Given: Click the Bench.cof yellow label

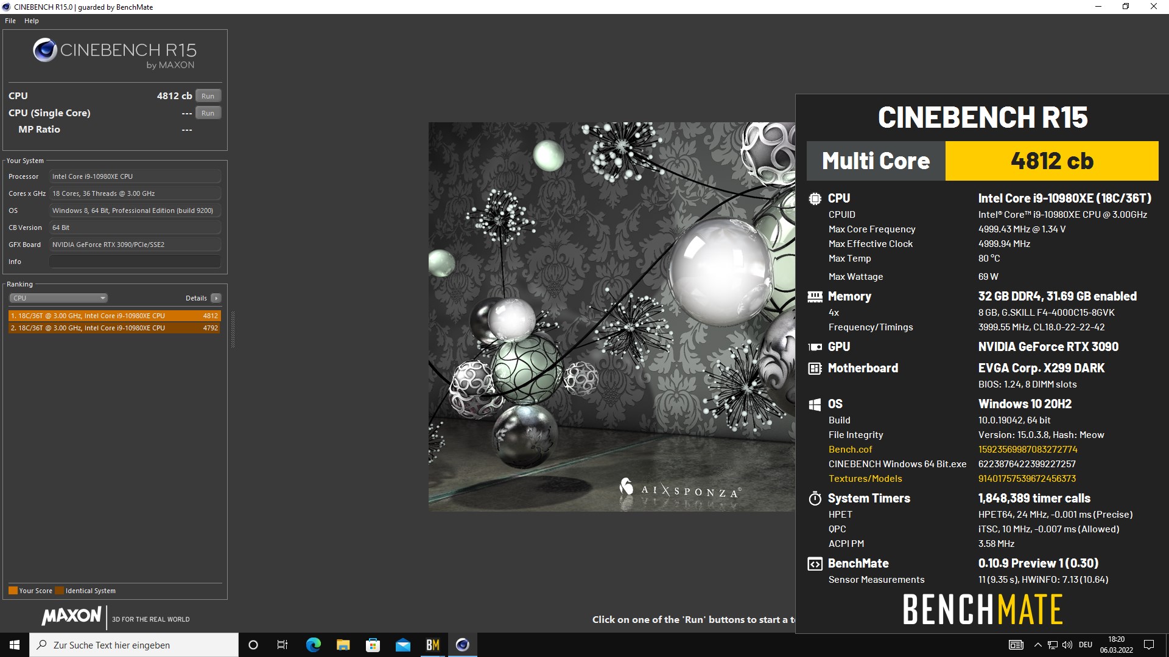Looking at the screenshot, I should point(850,450).
